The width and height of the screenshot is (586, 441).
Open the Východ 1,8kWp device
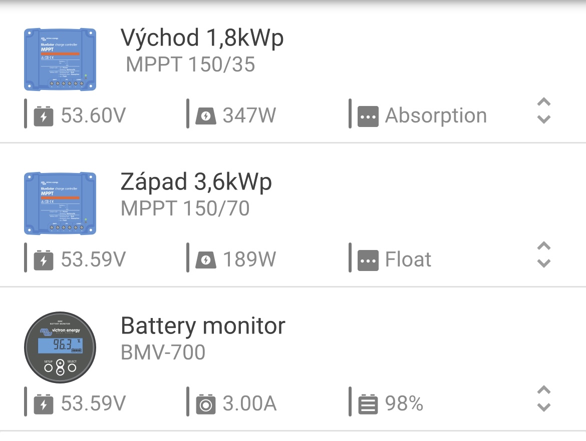(x=202, y=38)
